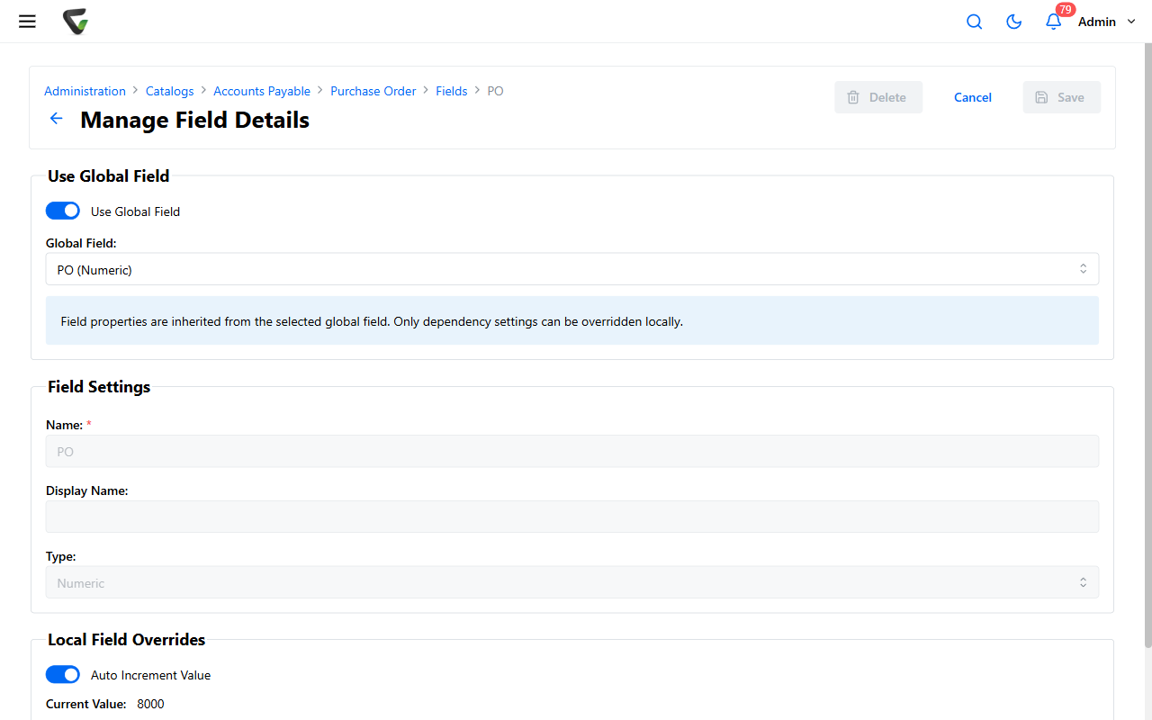Go to Purchase Order breadcrumb
The image size is (1152, 720).
(373, 91)
